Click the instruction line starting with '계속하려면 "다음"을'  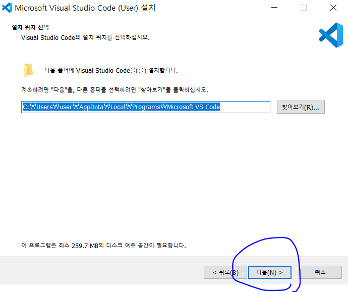[115, 90]
